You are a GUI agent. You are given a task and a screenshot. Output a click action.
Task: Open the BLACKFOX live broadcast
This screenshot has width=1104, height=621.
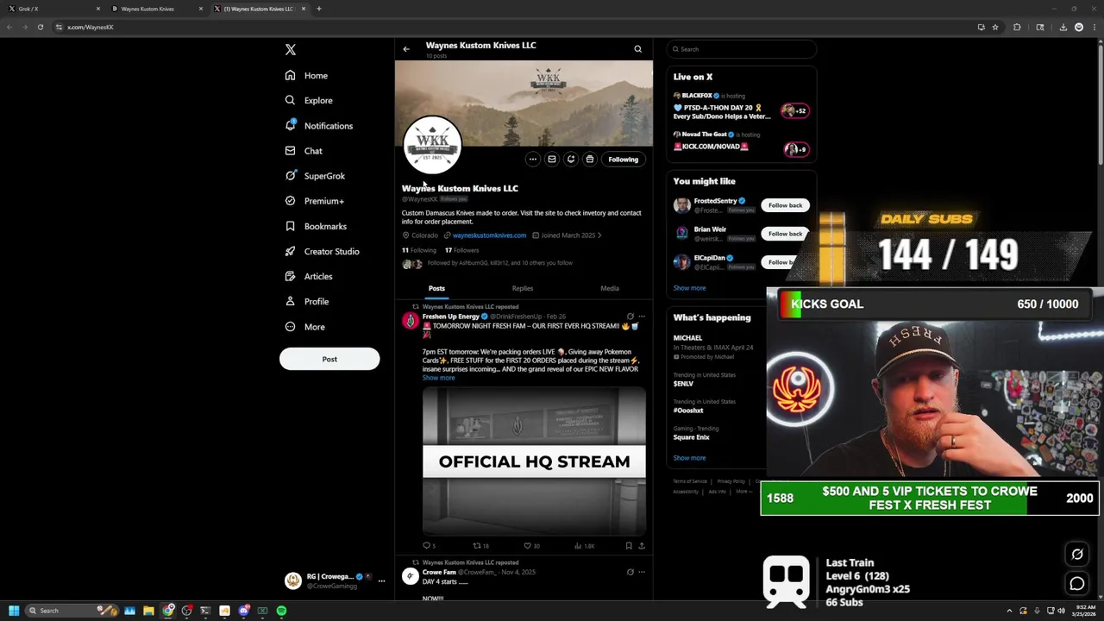pos(741,107)
